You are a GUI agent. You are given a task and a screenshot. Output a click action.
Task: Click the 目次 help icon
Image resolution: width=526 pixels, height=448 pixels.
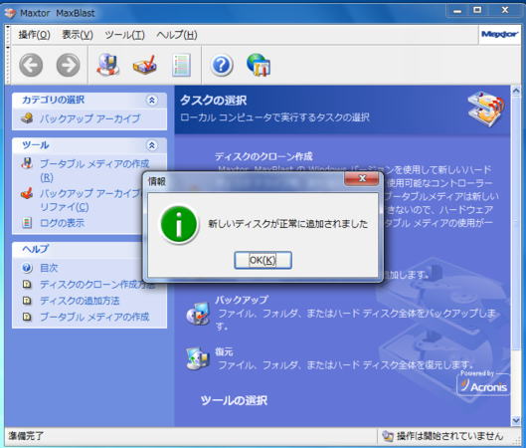coord(27,268)
